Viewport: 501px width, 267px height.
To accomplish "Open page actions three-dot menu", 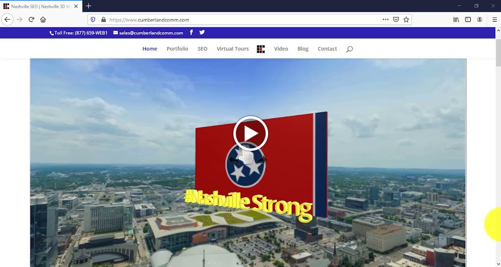I will pos(386,20).
